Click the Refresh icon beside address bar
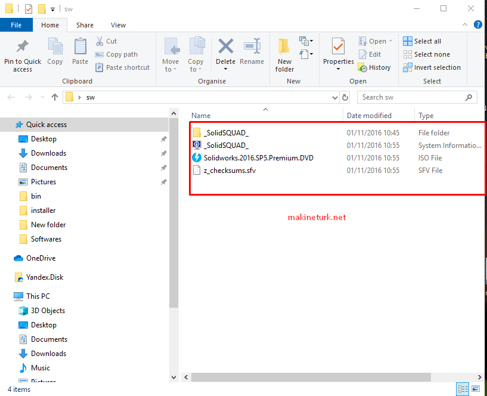Screen dimensions: 487x396 pyautogui.click(x=345, y=97)
